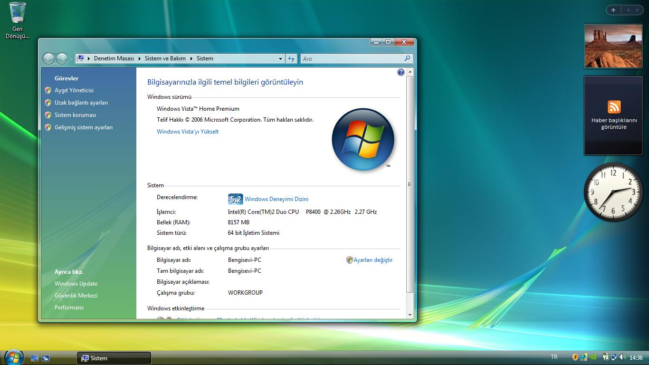
Task: Click the vertical scrollbar thumb
Action: (x=410, y=183)
